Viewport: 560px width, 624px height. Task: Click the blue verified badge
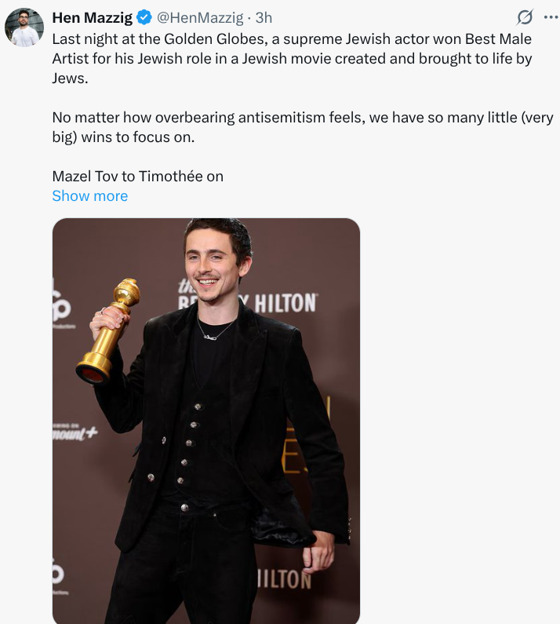click(144, 17)
